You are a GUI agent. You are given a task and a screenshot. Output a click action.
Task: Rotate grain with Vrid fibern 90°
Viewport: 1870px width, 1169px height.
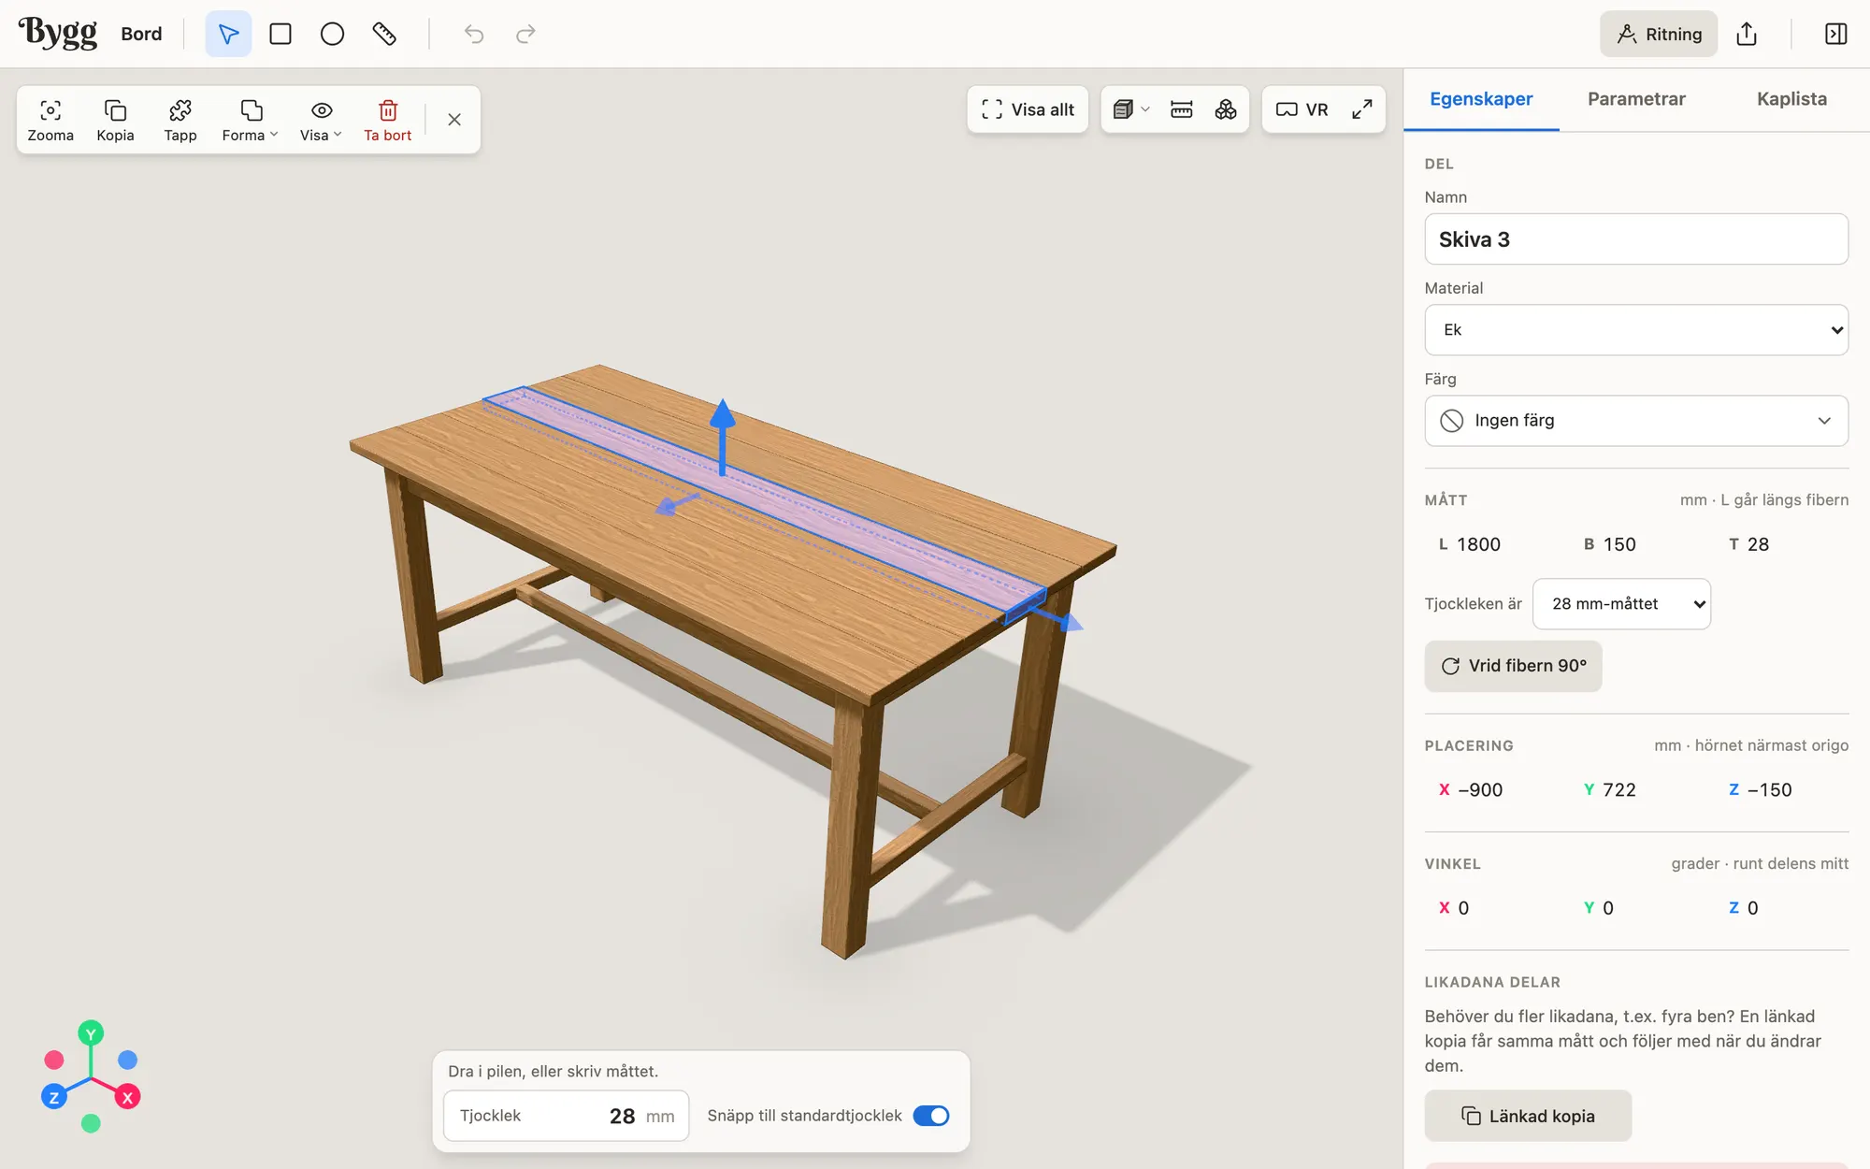point(1513,666)
